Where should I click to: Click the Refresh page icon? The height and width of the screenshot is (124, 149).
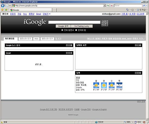108,6
